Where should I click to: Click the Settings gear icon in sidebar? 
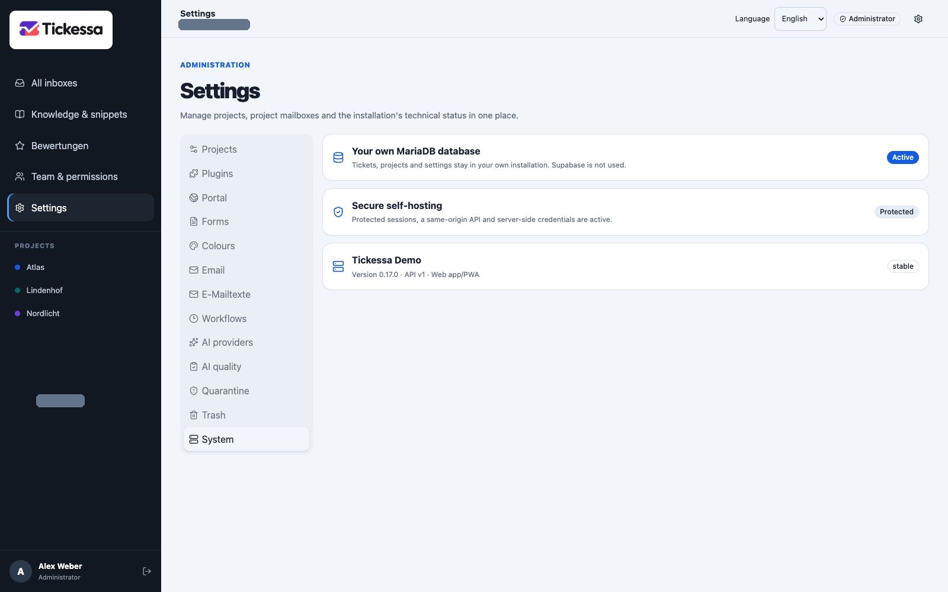tap(20, 208)
